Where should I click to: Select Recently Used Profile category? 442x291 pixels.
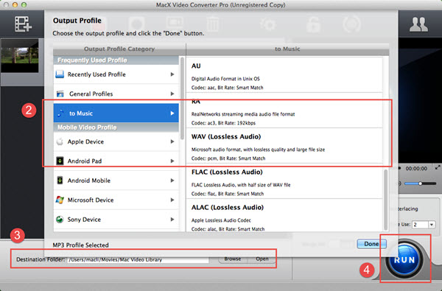[x=116, y=74]
